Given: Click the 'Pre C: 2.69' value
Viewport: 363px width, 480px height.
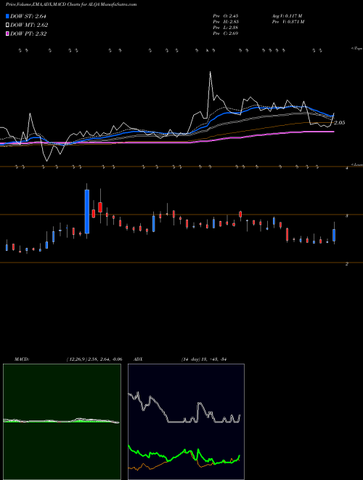Looking at the screenshot, I should point(226,33).
